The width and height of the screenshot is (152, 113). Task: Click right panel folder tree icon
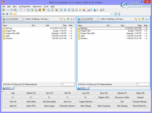pyautogui.click(x=136, y=19)
